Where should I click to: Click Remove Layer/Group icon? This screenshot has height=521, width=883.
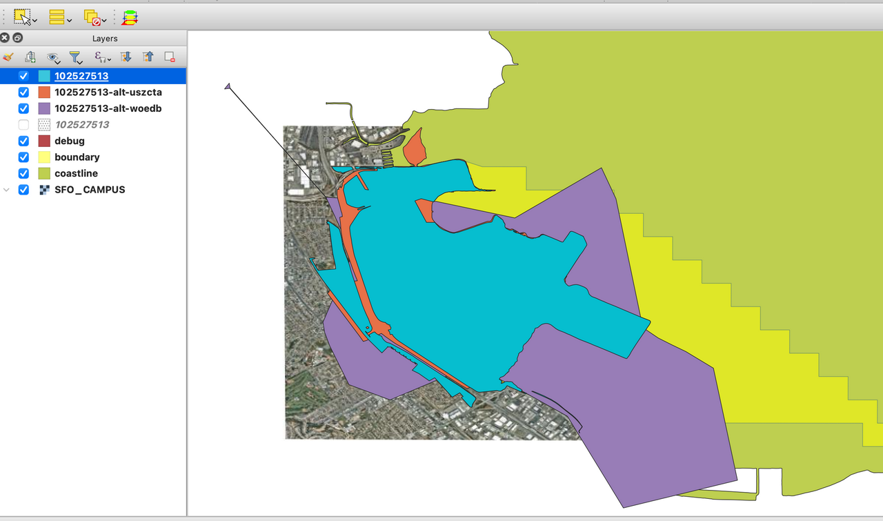point(170,57)
